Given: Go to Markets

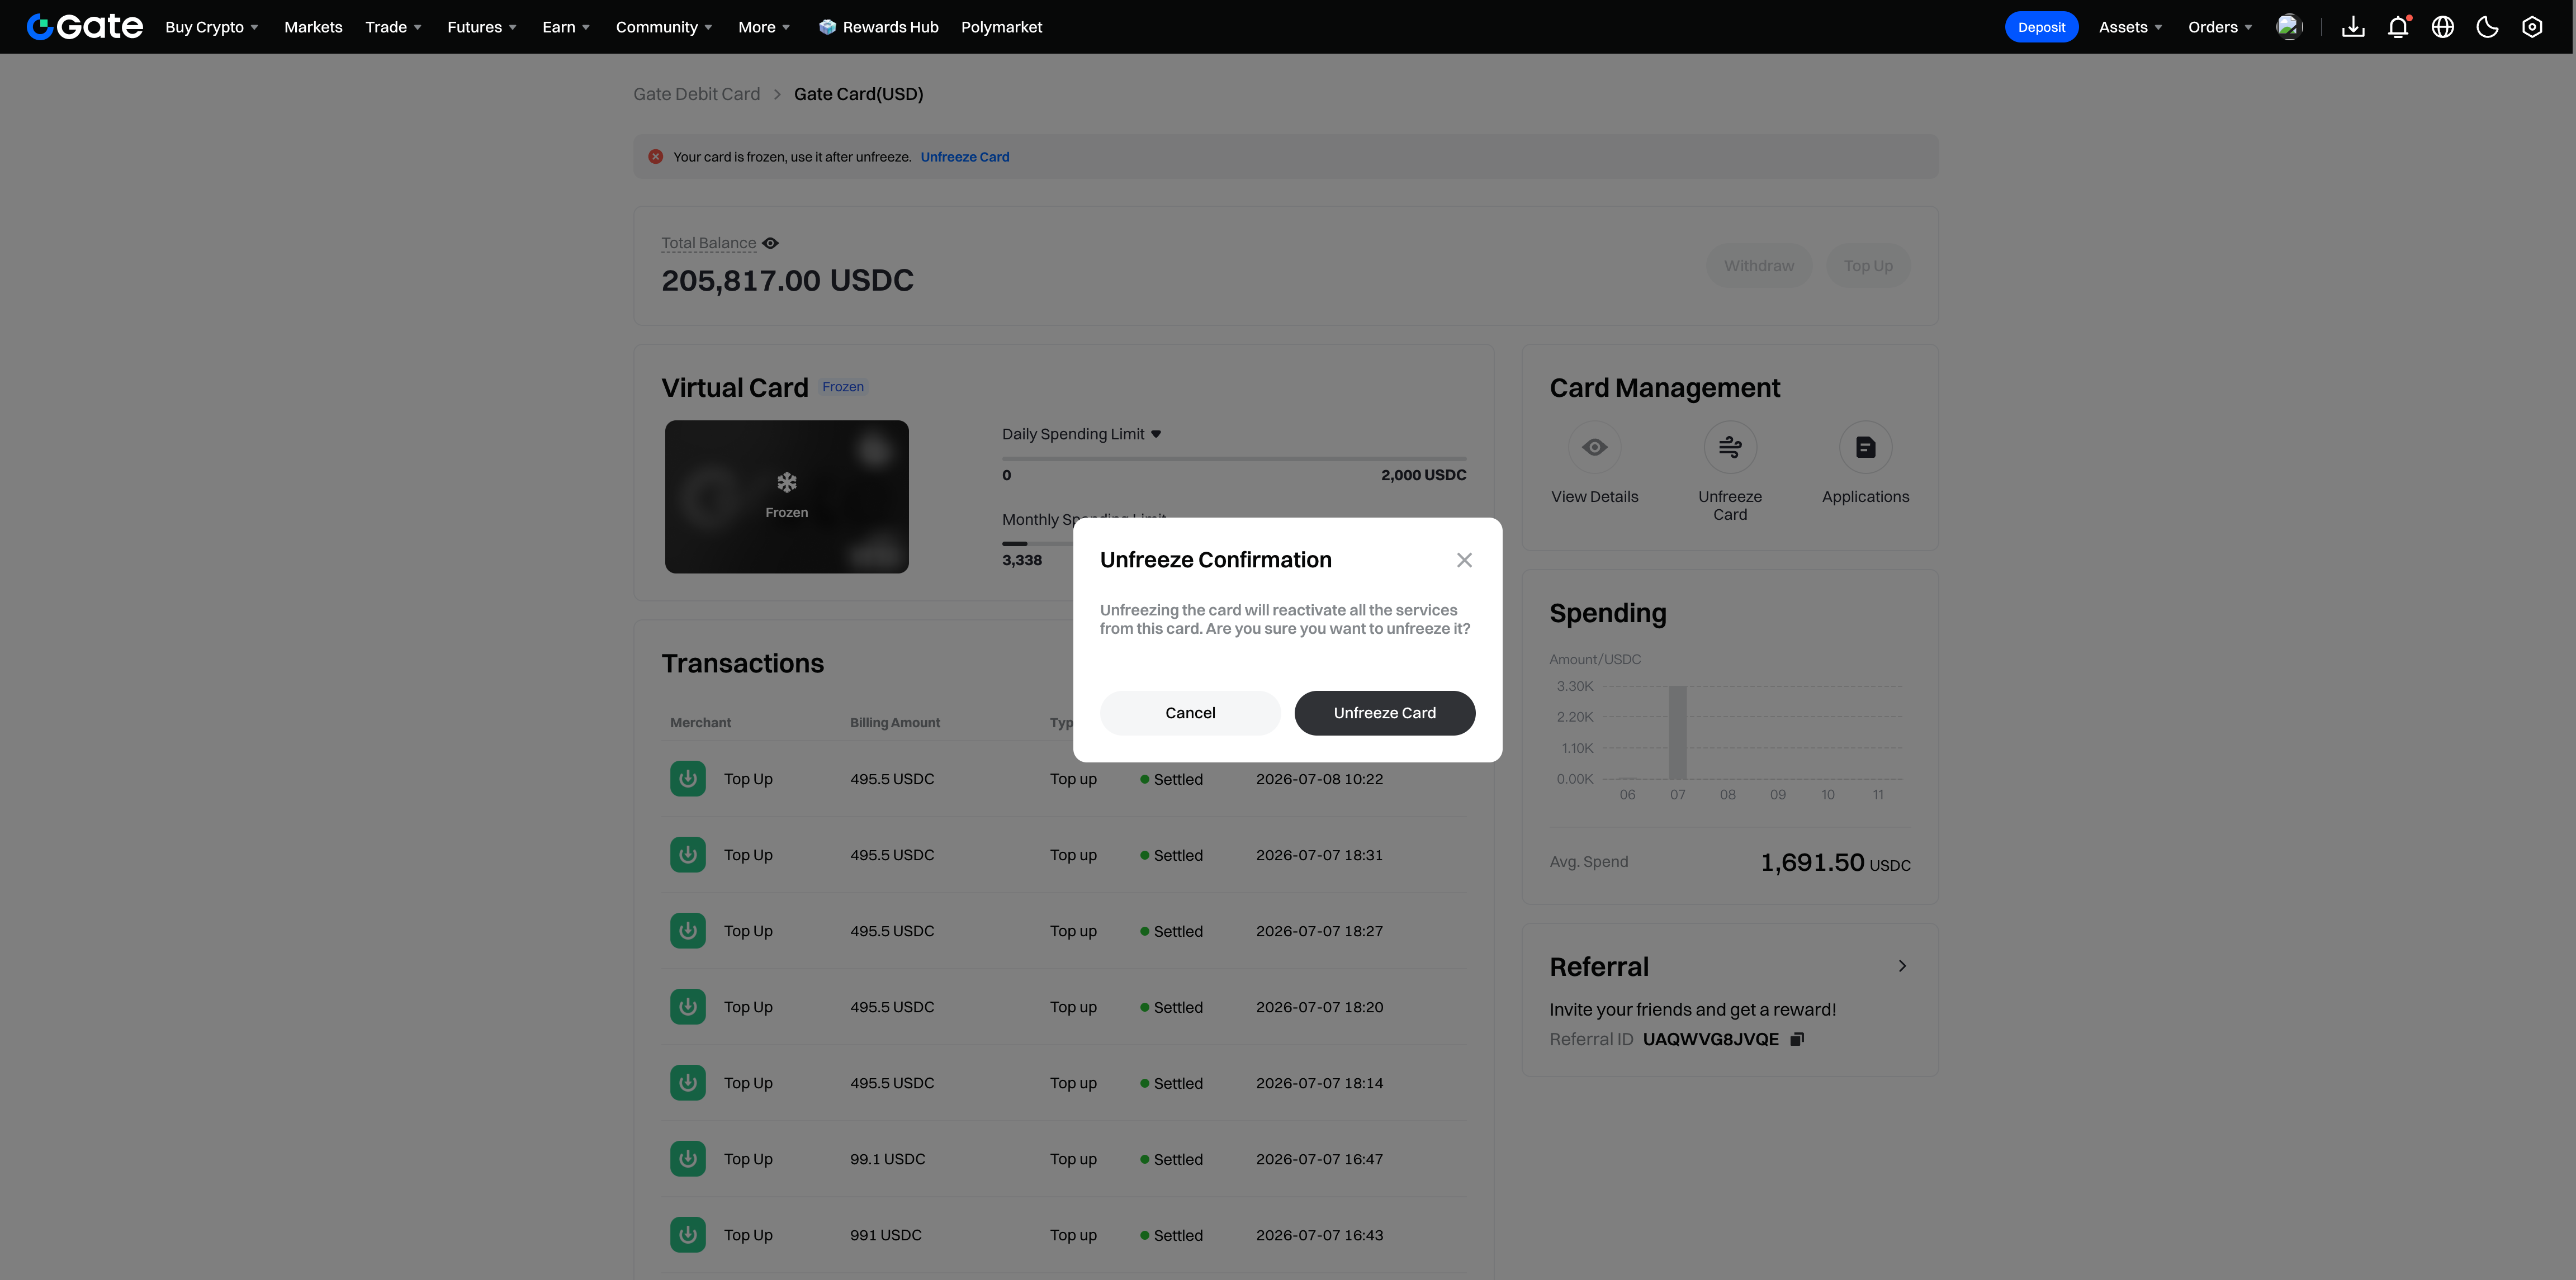Looking at the screenshot, I should tap(313, 27).
